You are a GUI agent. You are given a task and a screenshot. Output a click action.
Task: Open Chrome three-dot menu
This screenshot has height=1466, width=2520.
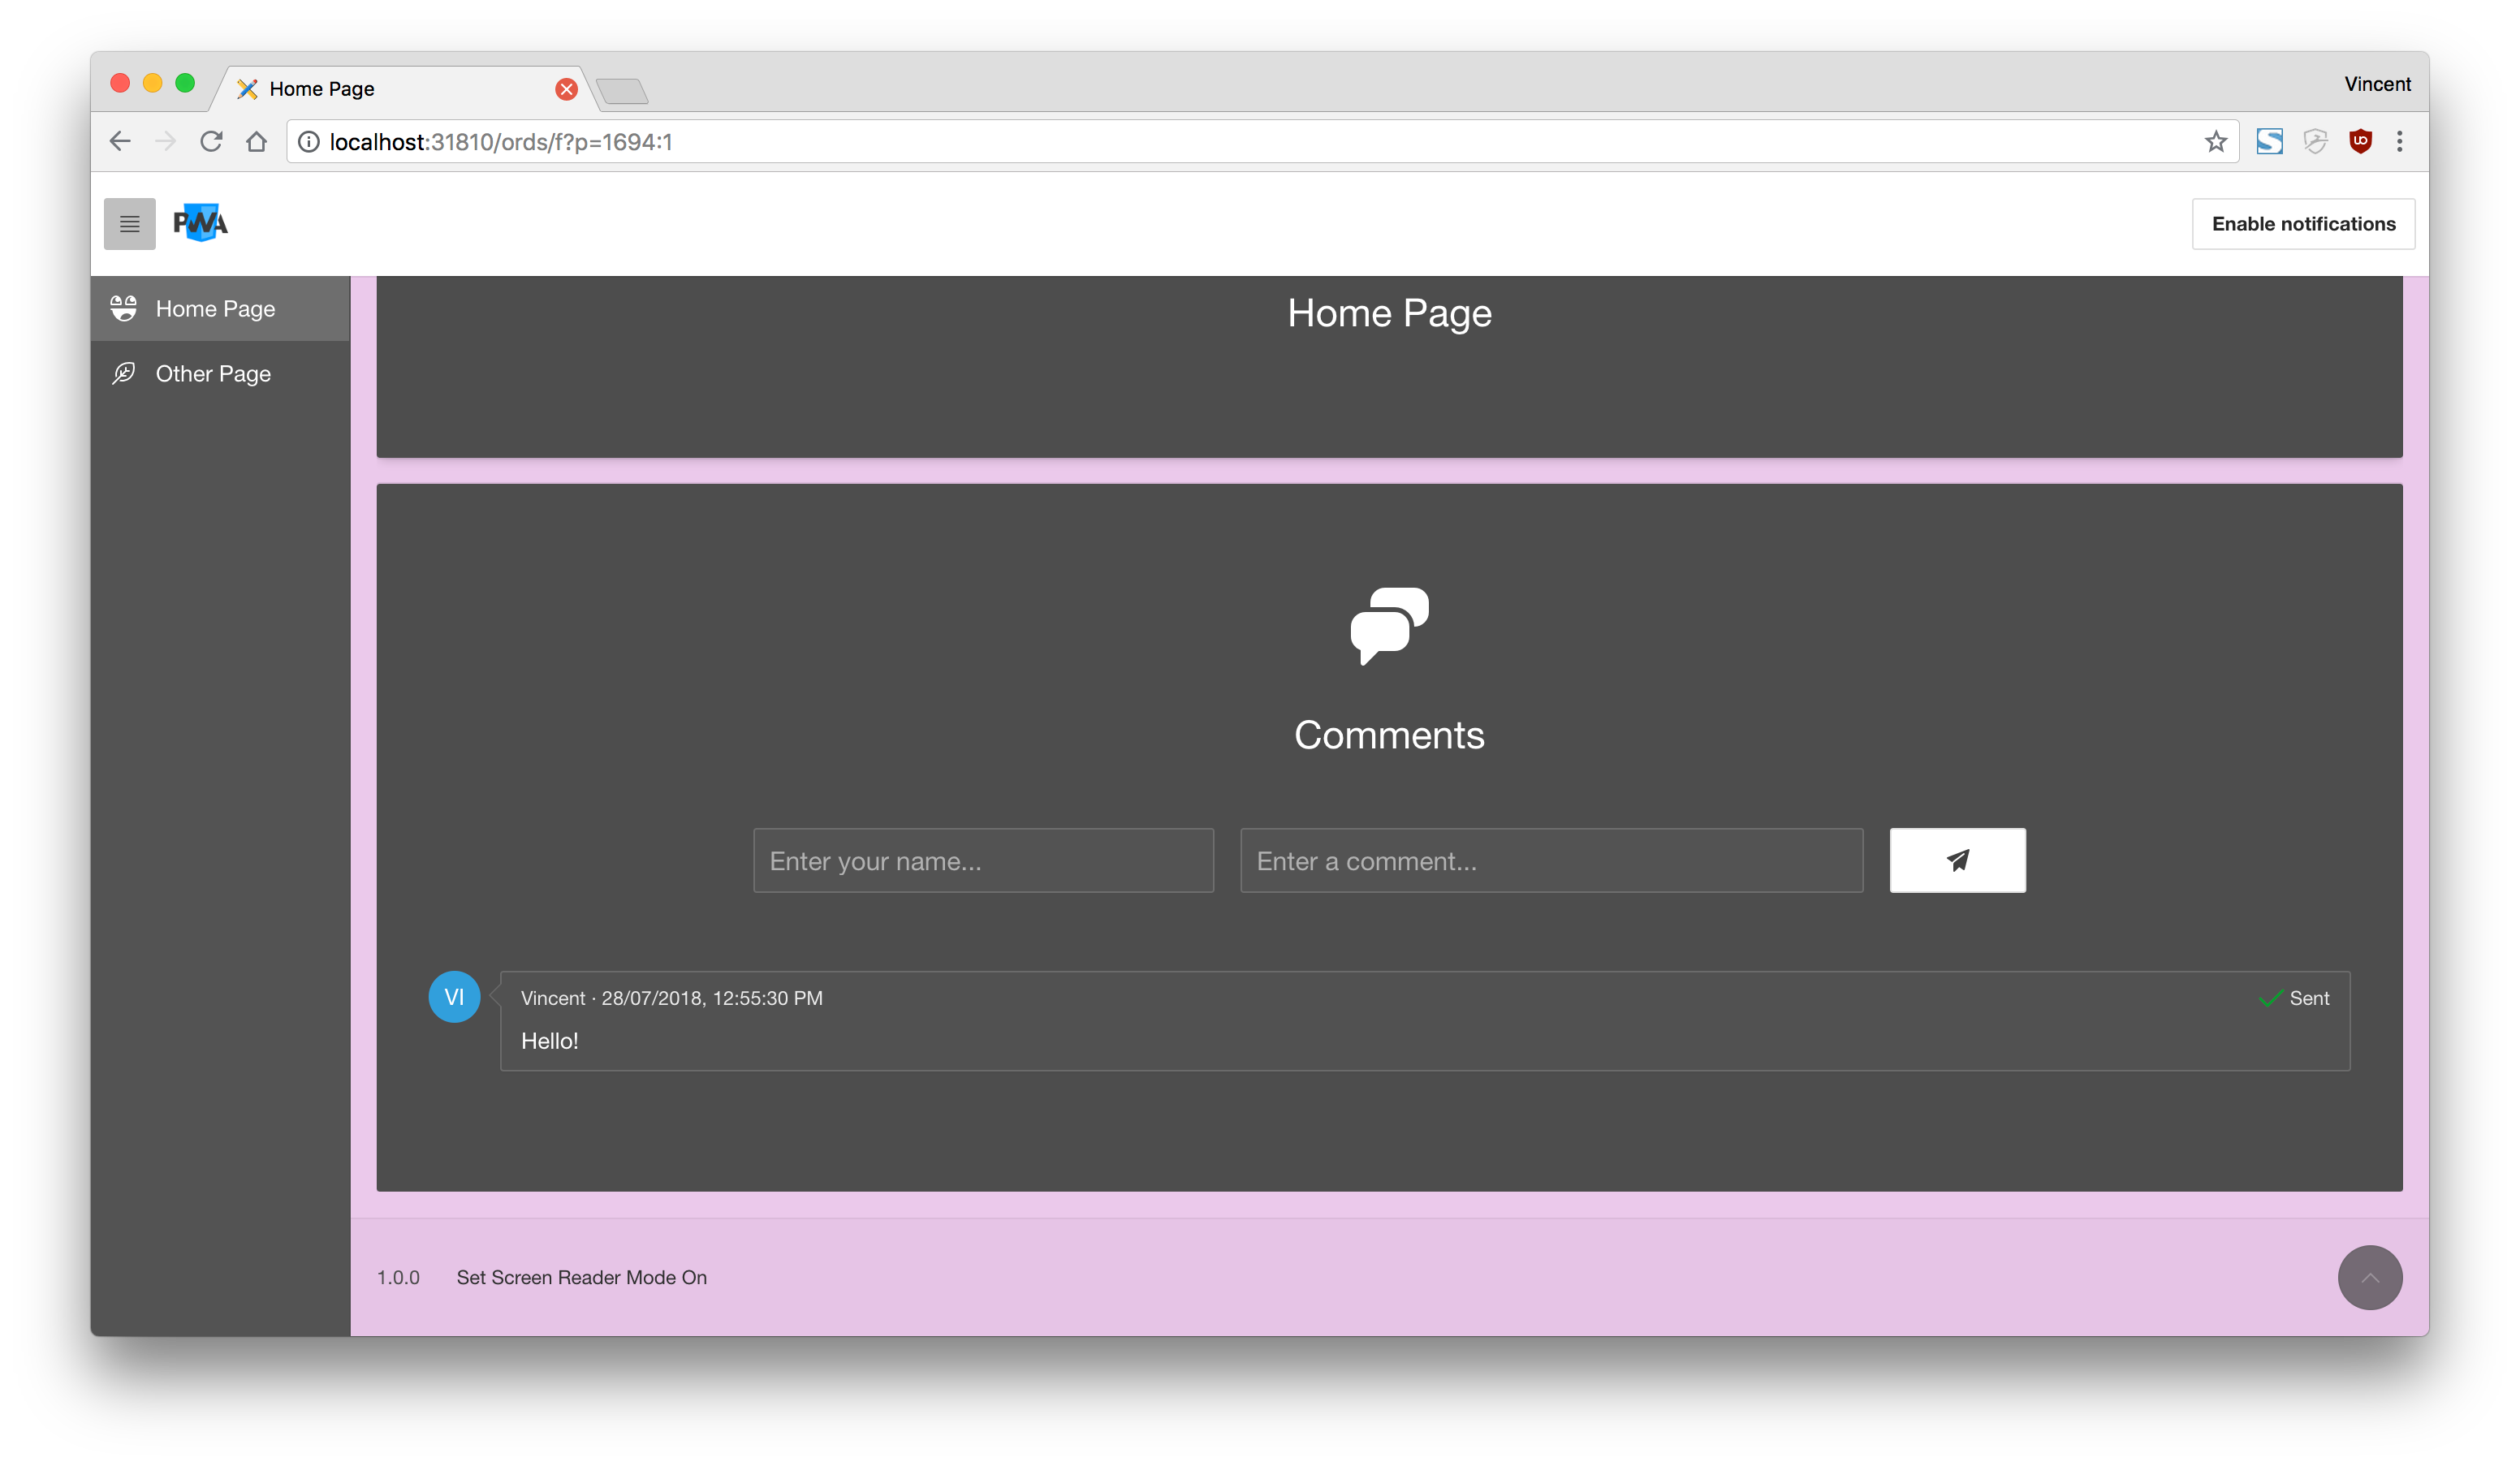pyautogui.click(x=2399, y=142)
